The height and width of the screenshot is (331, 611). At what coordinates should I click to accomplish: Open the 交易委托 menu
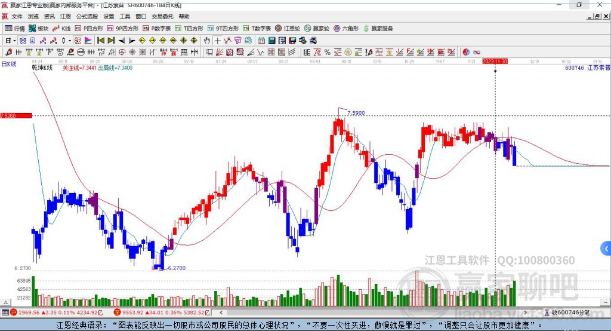click(x=162, y=16)
